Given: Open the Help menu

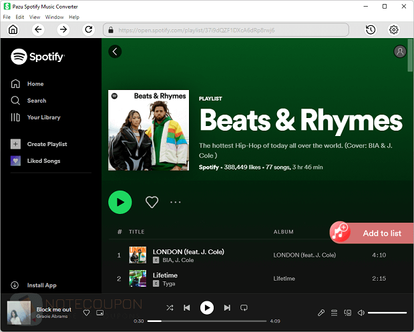Looking at the screenshot, I should tap(74, 17).
